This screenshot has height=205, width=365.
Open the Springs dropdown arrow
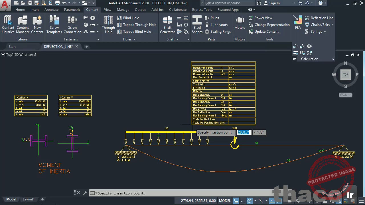click(325, 32)
